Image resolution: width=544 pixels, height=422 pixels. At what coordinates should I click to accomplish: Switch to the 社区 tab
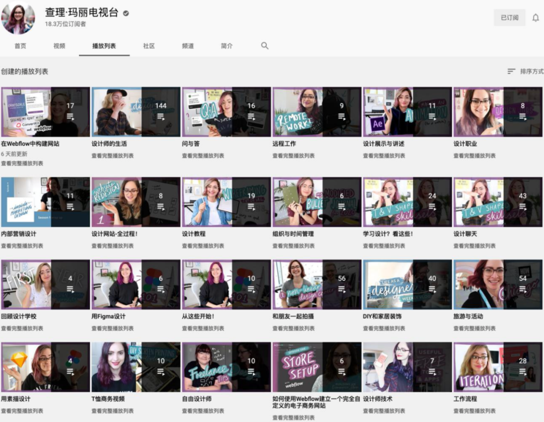click(149, 46)
